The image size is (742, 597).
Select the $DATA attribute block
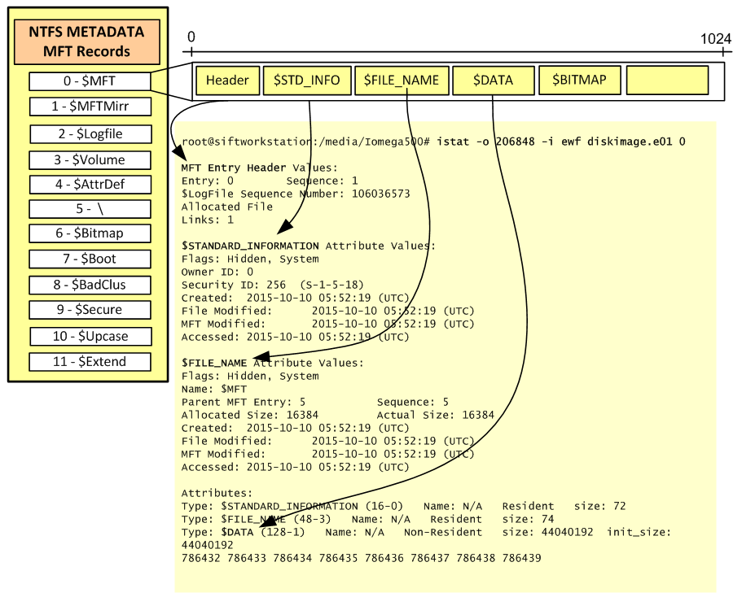pos(493,81)
